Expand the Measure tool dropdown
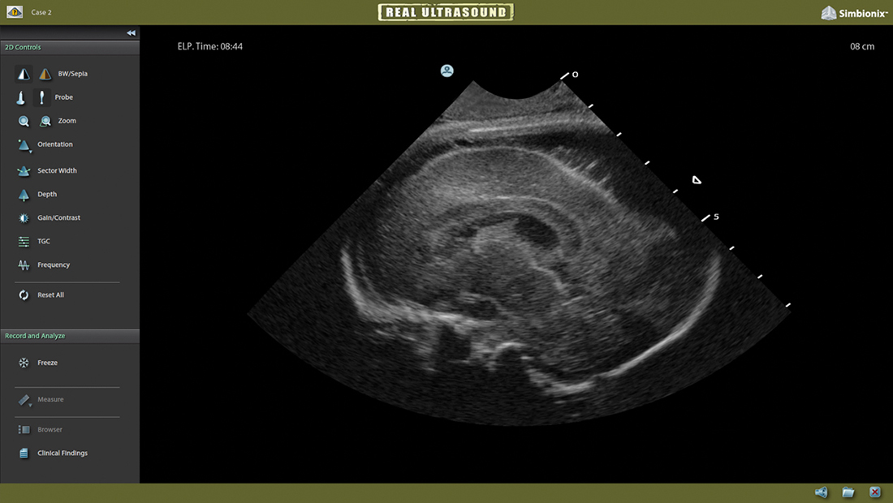Screen dimensions: 893x503 pos(24,401)
